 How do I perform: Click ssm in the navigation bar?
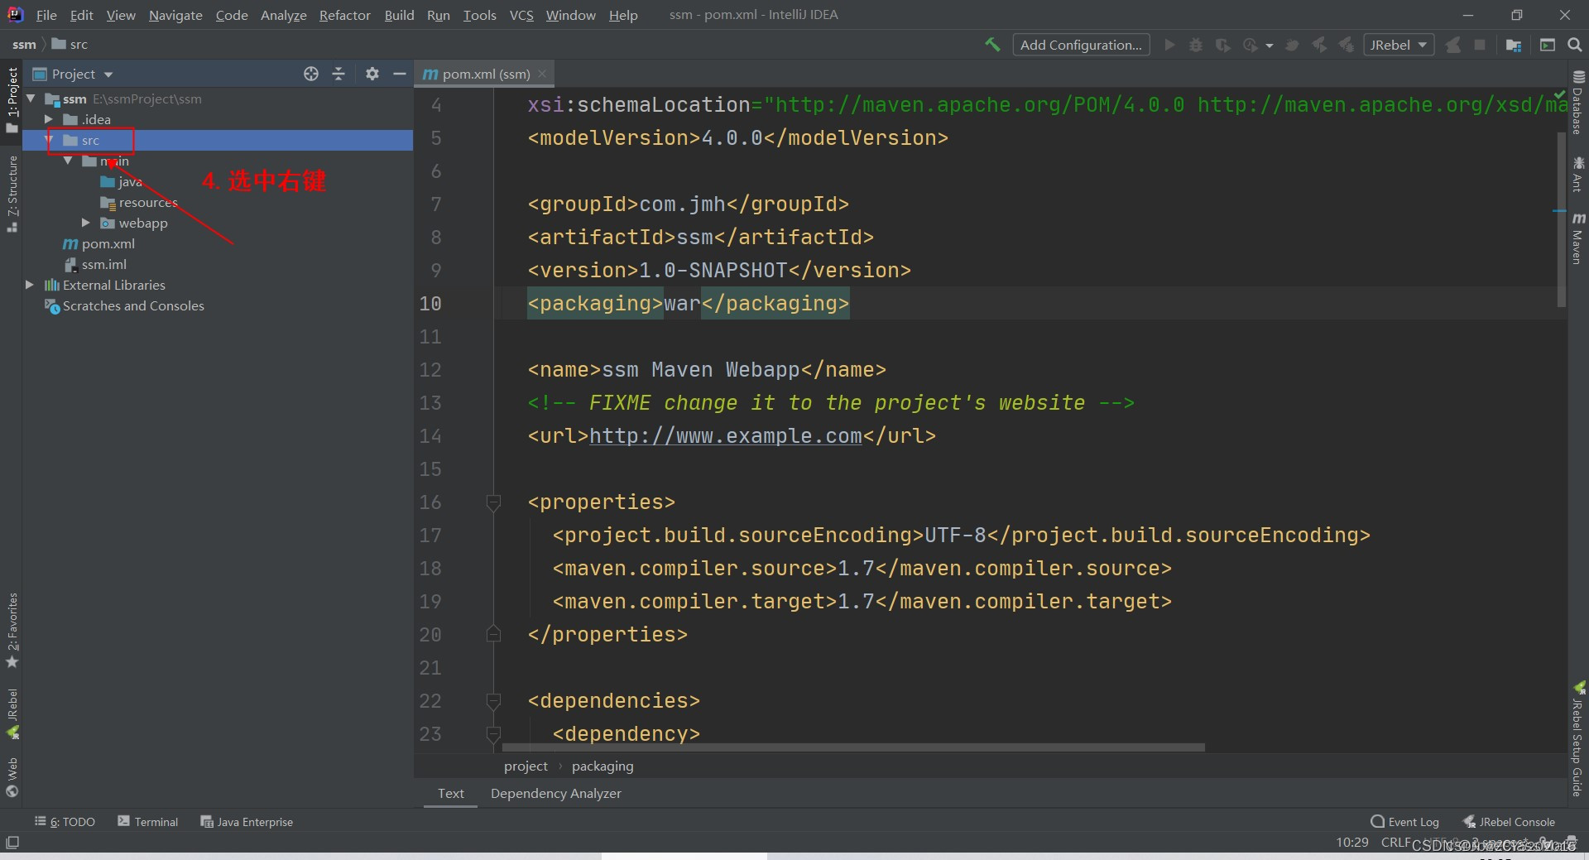tap(24, 45)
